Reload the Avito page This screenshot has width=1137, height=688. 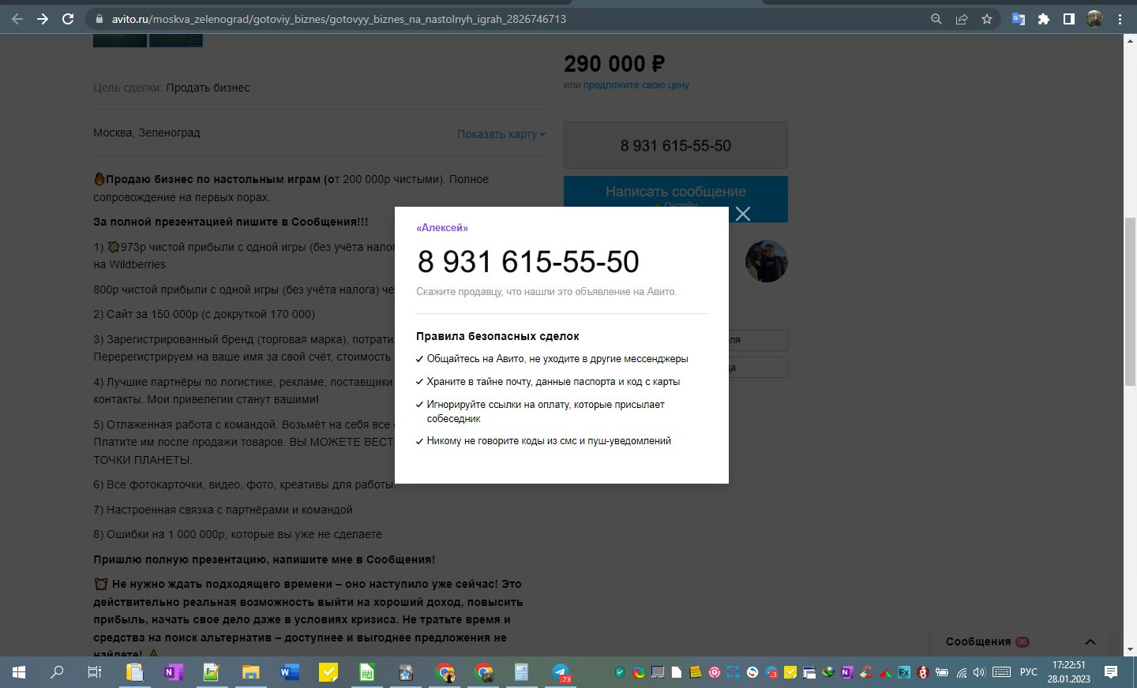tap(68, 19)
